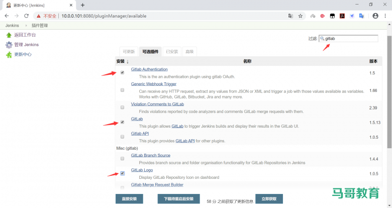Click the insecure site warning triangle
This screenshot has height=208, width=392.
[x=39, y=16]
